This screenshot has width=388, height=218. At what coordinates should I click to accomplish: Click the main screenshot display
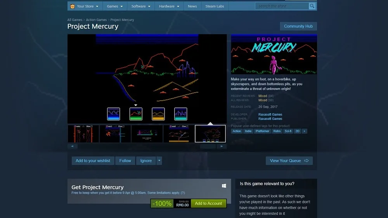147,79
